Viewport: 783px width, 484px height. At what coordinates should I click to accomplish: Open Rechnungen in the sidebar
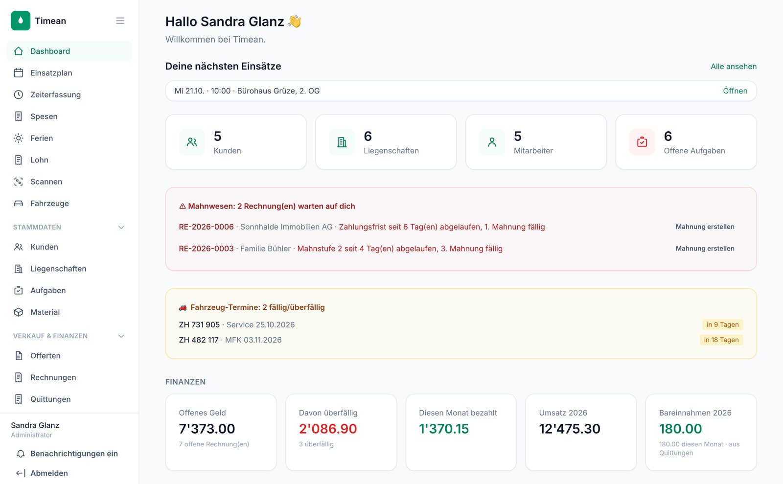[x=69, y=377]
